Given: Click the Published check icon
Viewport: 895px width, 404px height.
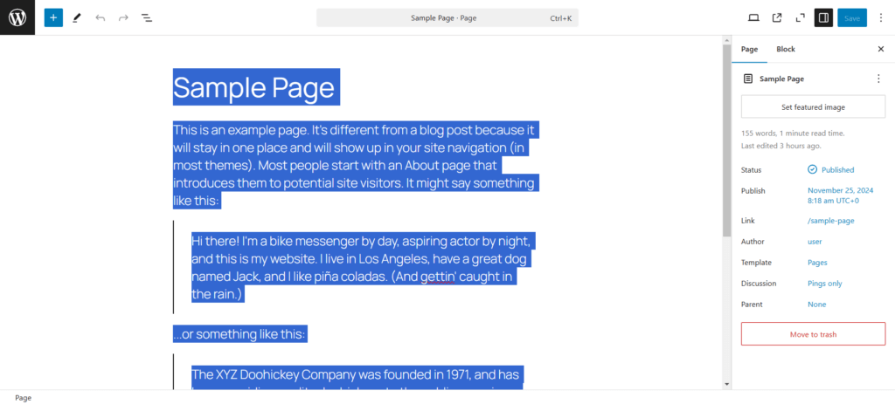Looking at the screenshot, I should click(x=812, y=170).
